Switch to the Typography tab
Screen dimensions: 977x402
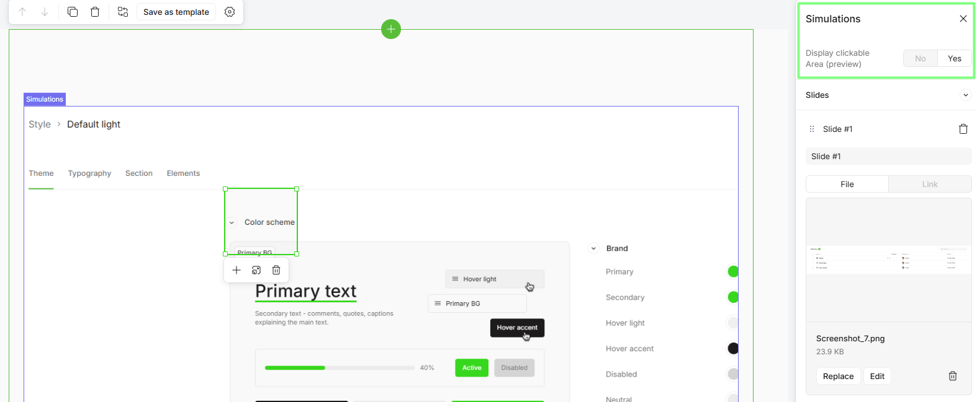(89, 173)
